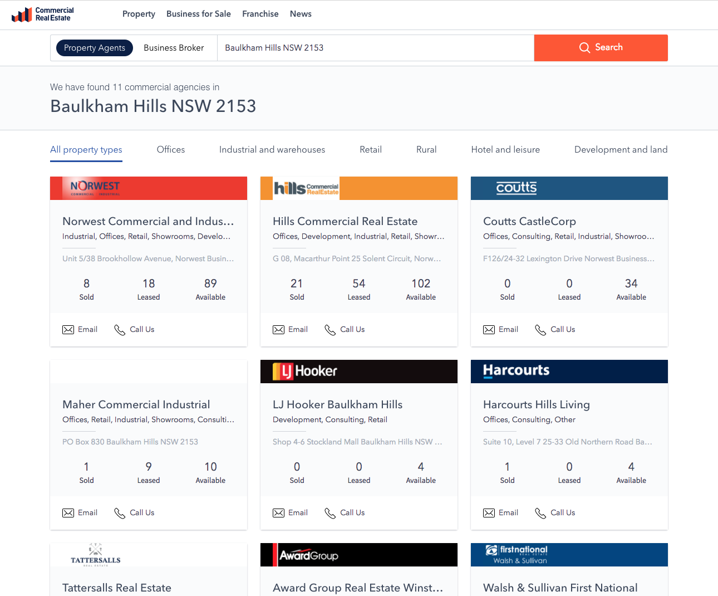Select All property types tab
Image resolution: width=718 pixels, height=596 pixels.
tap(86, 150)
